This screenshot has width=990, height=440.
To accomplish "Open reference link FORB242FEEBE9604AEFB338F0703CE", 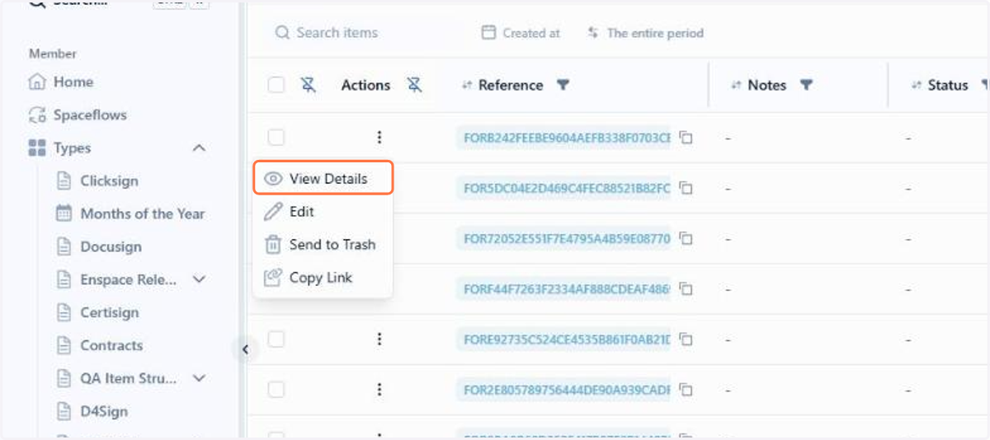I will pyautogui.click(x=565, y=138).
